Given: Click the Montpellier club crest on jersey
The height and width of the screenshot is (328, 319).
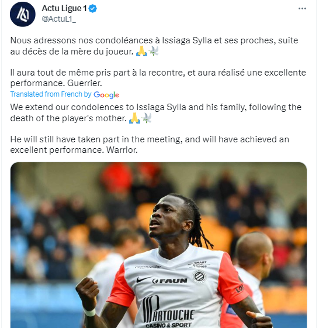Looking at the screenshot, I should pos(199,276).
